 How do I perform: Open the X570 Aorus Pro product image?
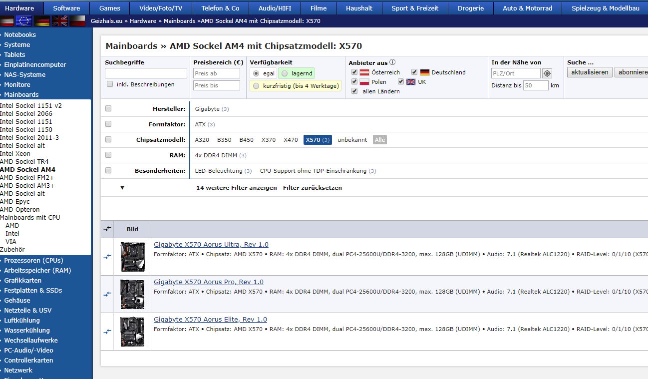(132, 294)
